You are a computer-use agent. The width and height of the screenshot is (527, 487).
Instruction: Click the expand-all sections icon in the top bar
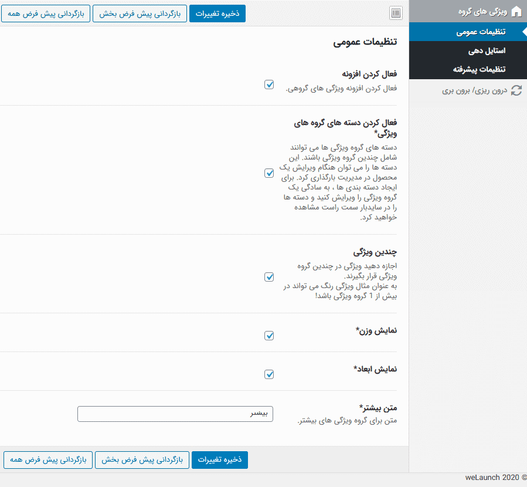[x=396, y=13]
